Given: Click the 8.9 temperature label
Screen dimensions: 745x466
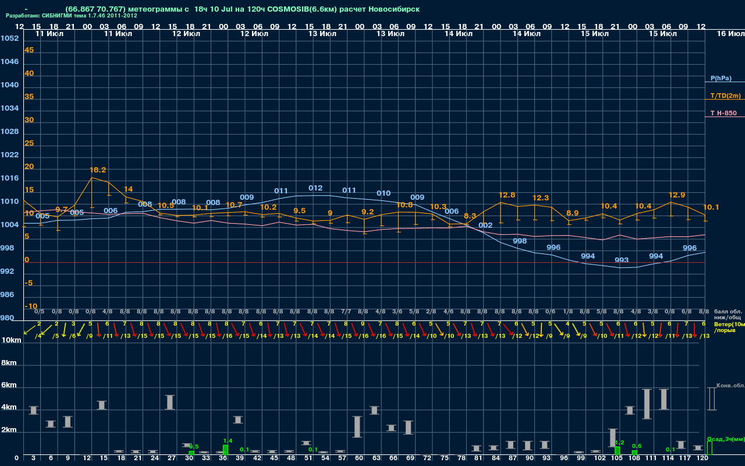Looking at the screenshot, I should (572, 213).
